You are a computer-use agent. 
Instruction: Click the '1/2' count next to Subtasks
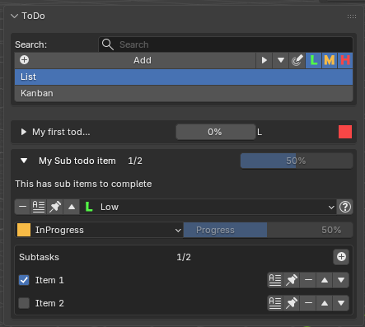[x=184, y=257]
